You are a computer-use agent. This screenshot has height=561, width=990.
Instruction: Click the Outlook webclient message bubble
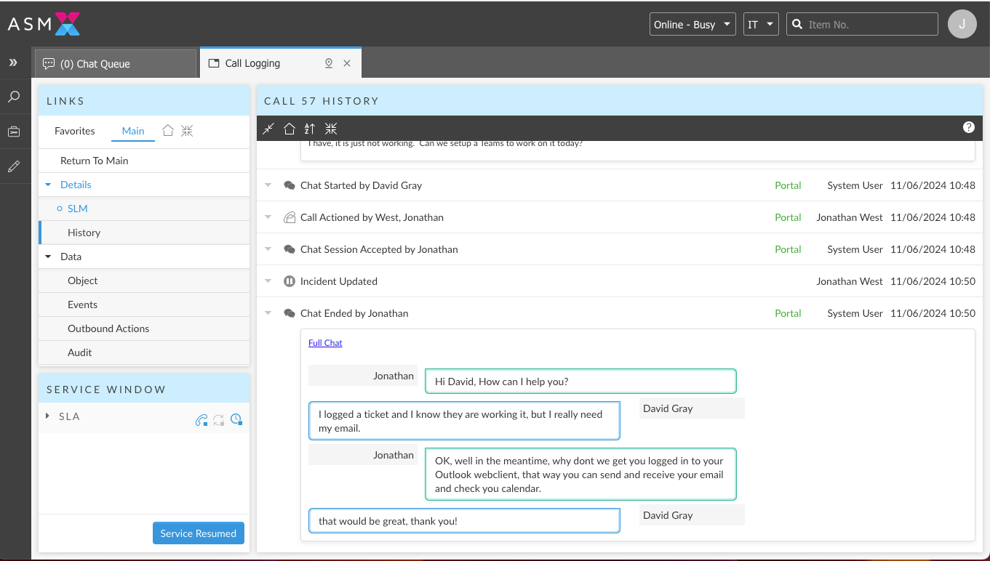[x=580, y=474]
